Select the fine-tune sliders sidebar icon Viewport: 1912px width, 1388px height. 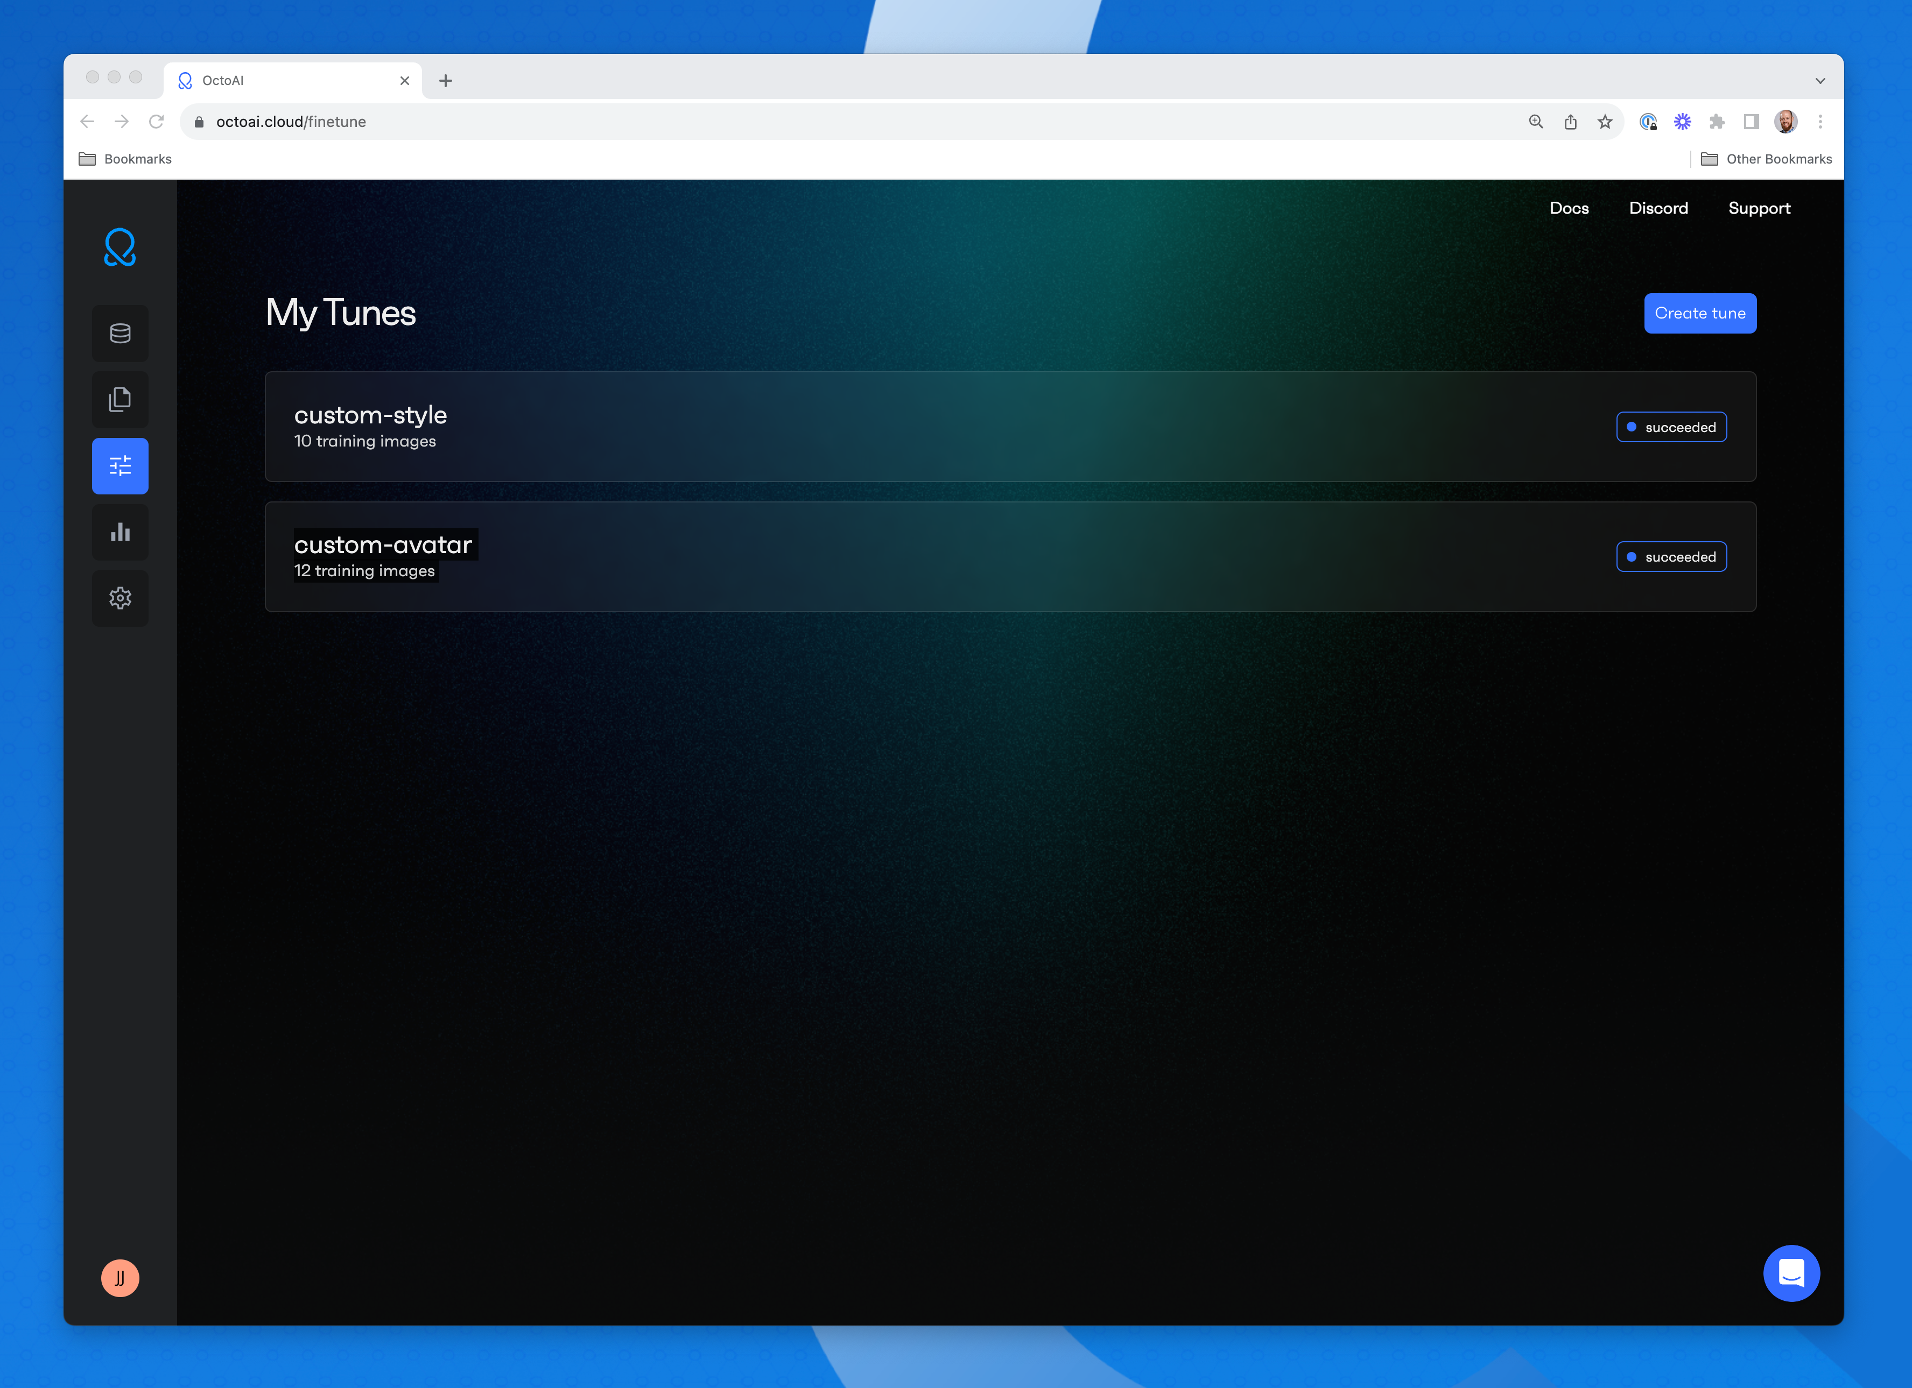[120, 466]
